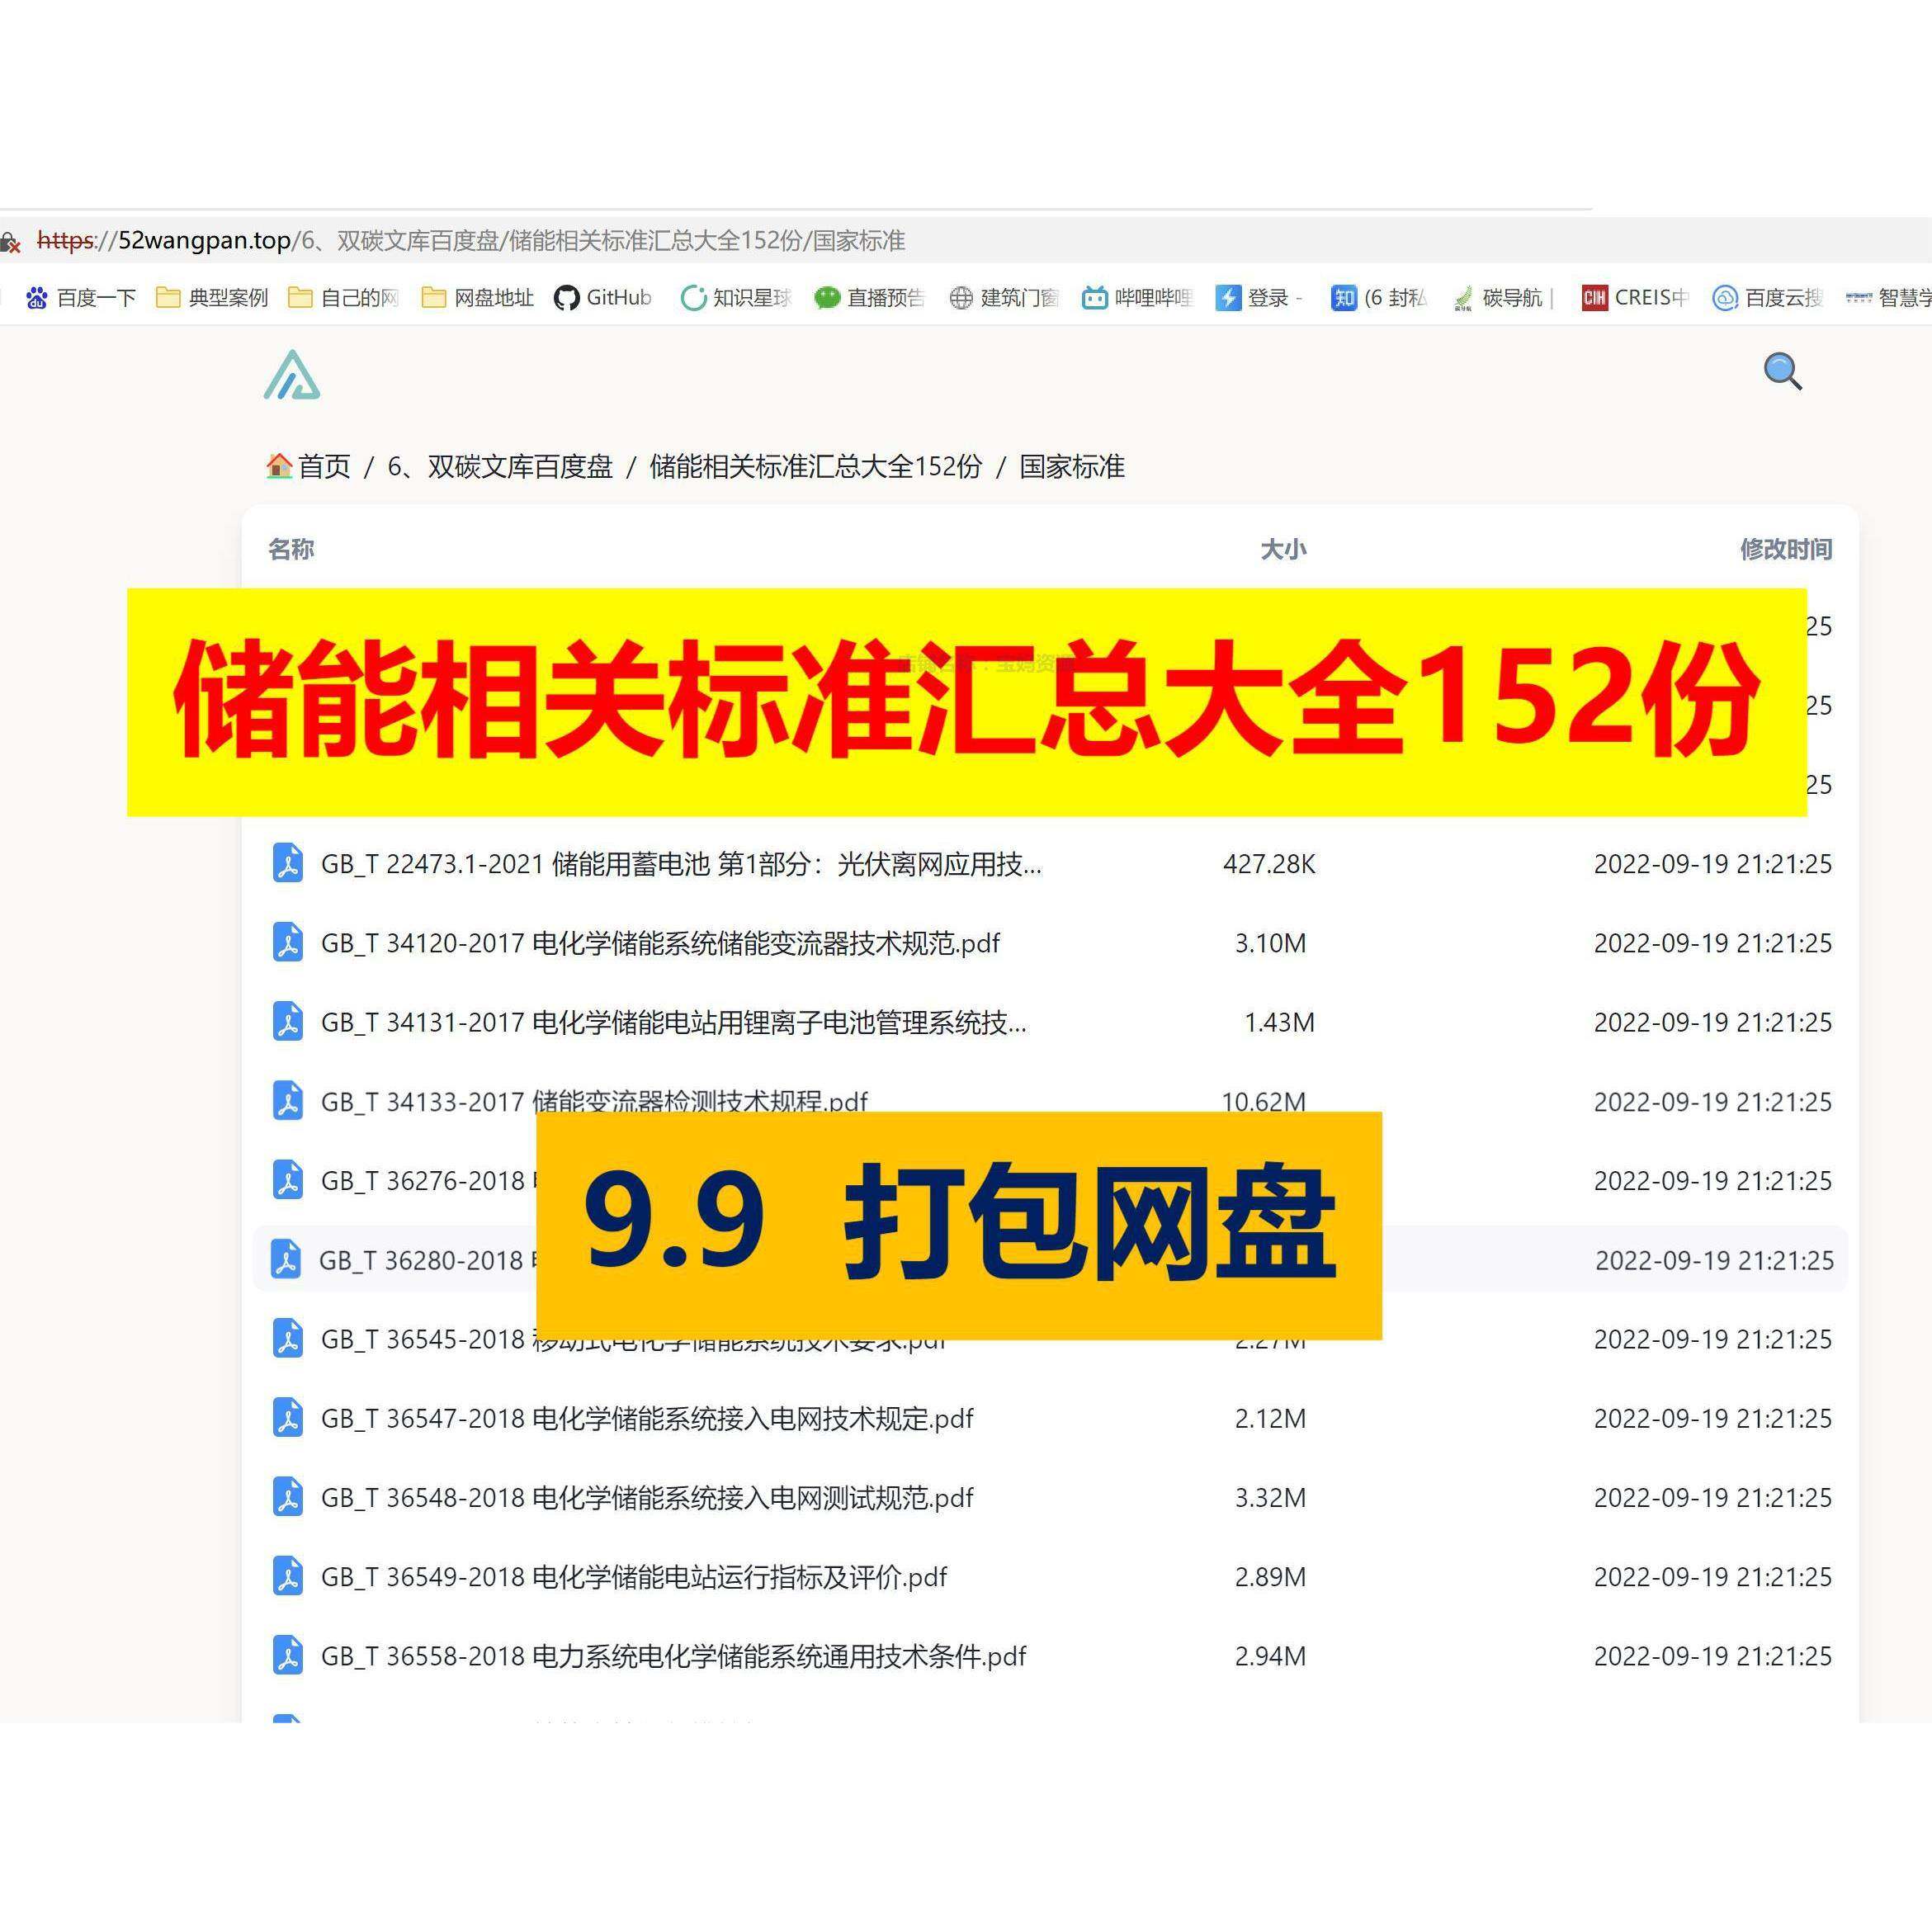1932x1932 pixels.
Task: Open 储能相关标准汇总大全152份 breadcrumb link
Action: point(816,466)
